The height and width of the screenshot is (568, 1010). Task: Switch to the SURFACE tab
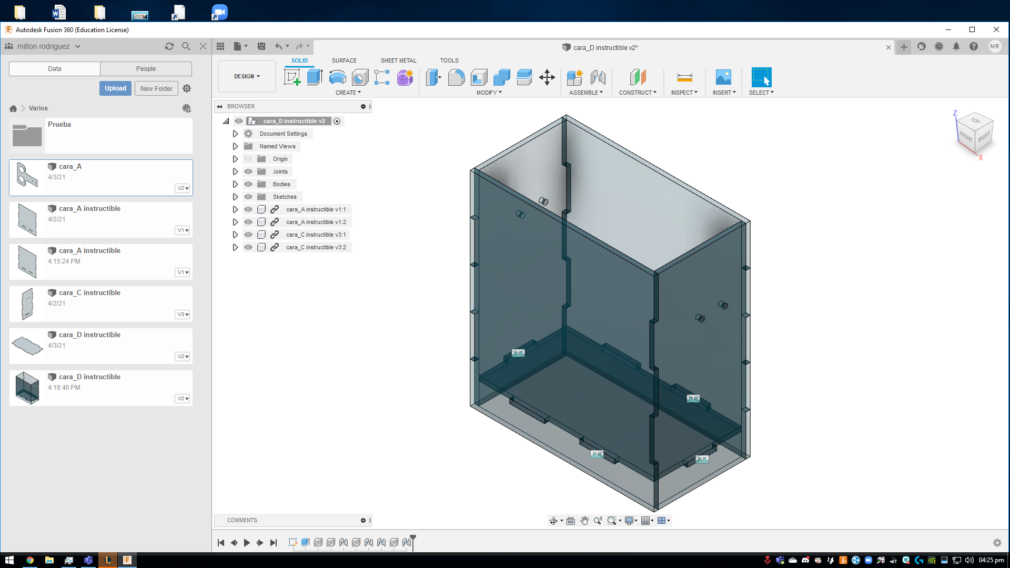point(344,60)
